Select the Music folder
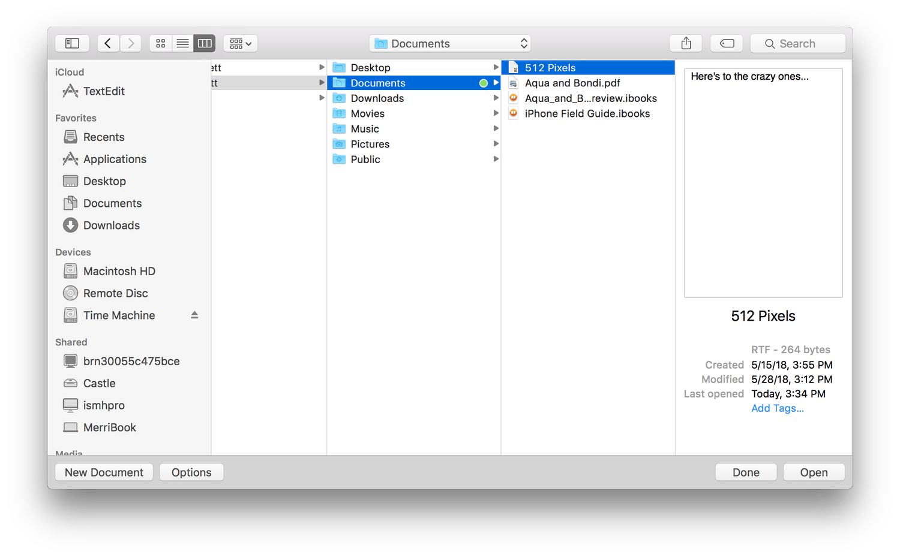 click(x=414, y=129)
